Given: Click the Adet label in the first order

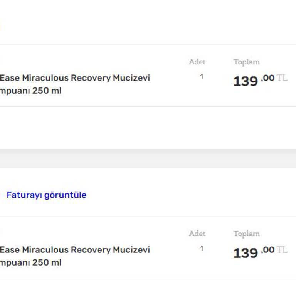Looking at the screenshot, I should point(197,62).
